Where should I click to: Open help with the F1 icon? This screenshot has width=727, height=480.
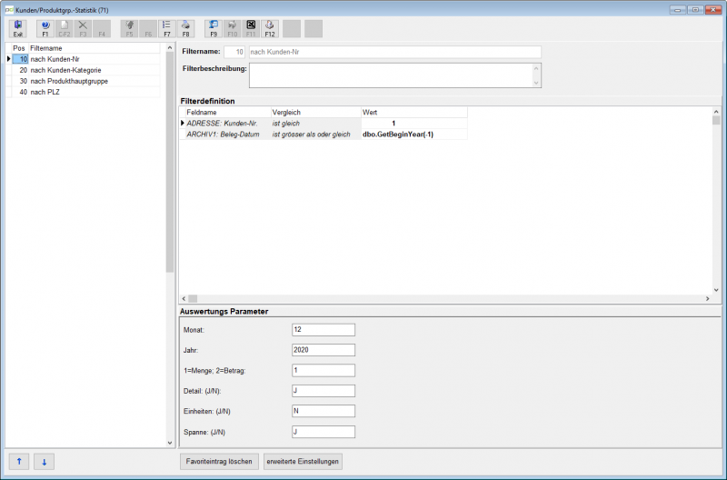pyautogui.click(x=45, y=28)
